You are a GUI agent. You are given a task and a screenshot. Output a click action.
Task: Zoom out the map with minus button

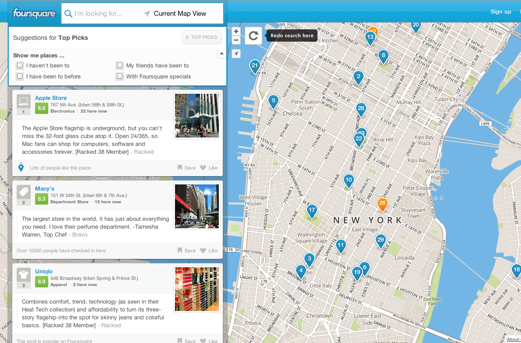[x=236, y=40]
